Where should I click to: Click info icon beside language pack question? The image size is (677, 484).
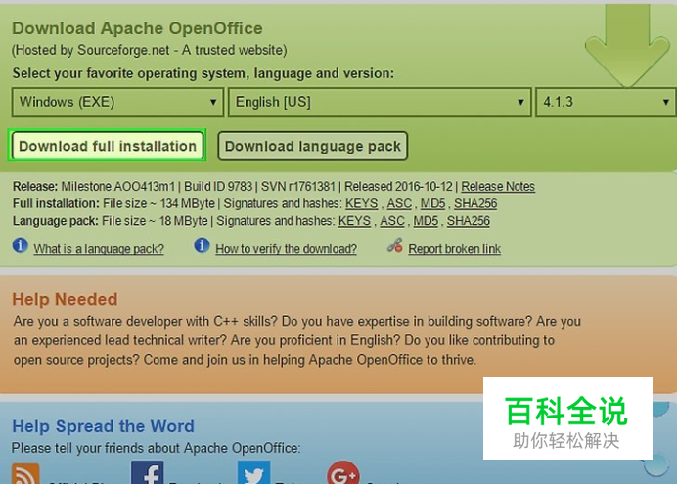point(21,245)
